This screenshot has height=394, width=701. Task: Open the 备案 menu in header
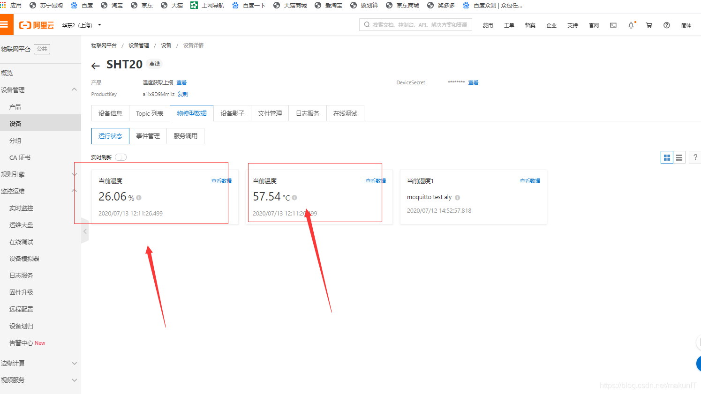point(530,25)
